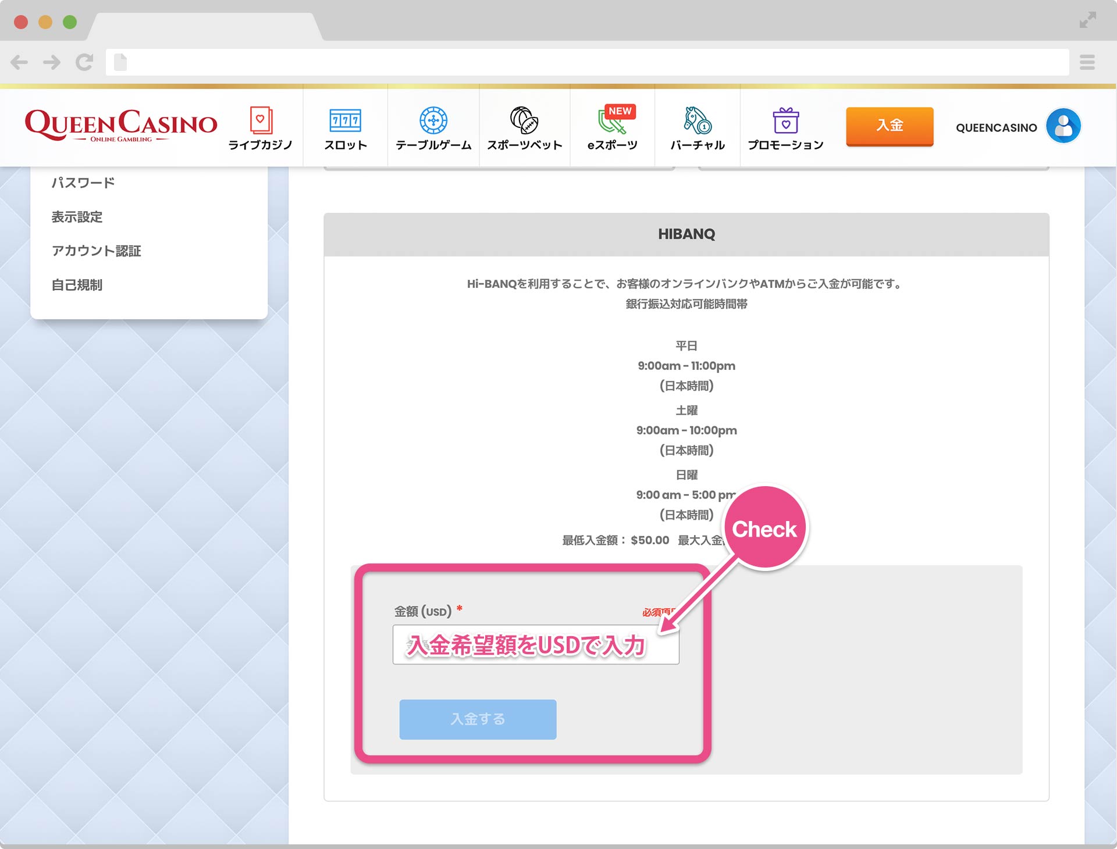Open the eスポーツ icon with NEW badge
This screenshot has width=1117, height=849.
pos(616,119)
